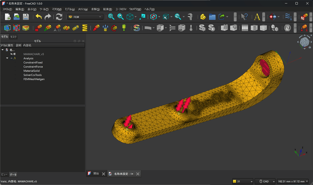Click the measure caliper icon
Viewport: 313px width, 185px height.
coord(190,17)
